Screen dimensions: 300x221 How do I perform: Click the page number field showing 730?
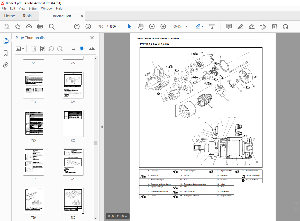point(101,26)
